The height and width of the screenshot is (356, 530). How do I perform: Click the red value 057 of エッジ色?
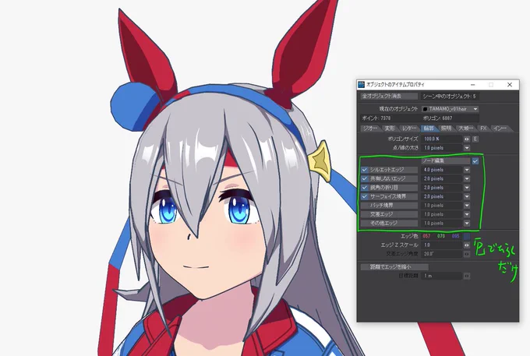[x=426, y=236]
